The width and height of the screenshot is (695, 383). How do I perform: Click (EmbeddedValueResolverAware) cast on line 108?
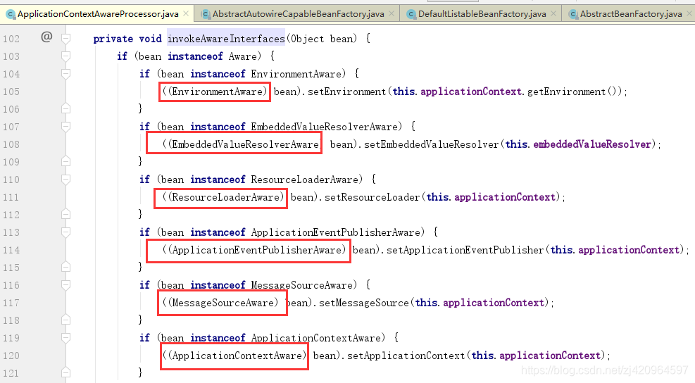pyautogui.click(x=243, y=144)
